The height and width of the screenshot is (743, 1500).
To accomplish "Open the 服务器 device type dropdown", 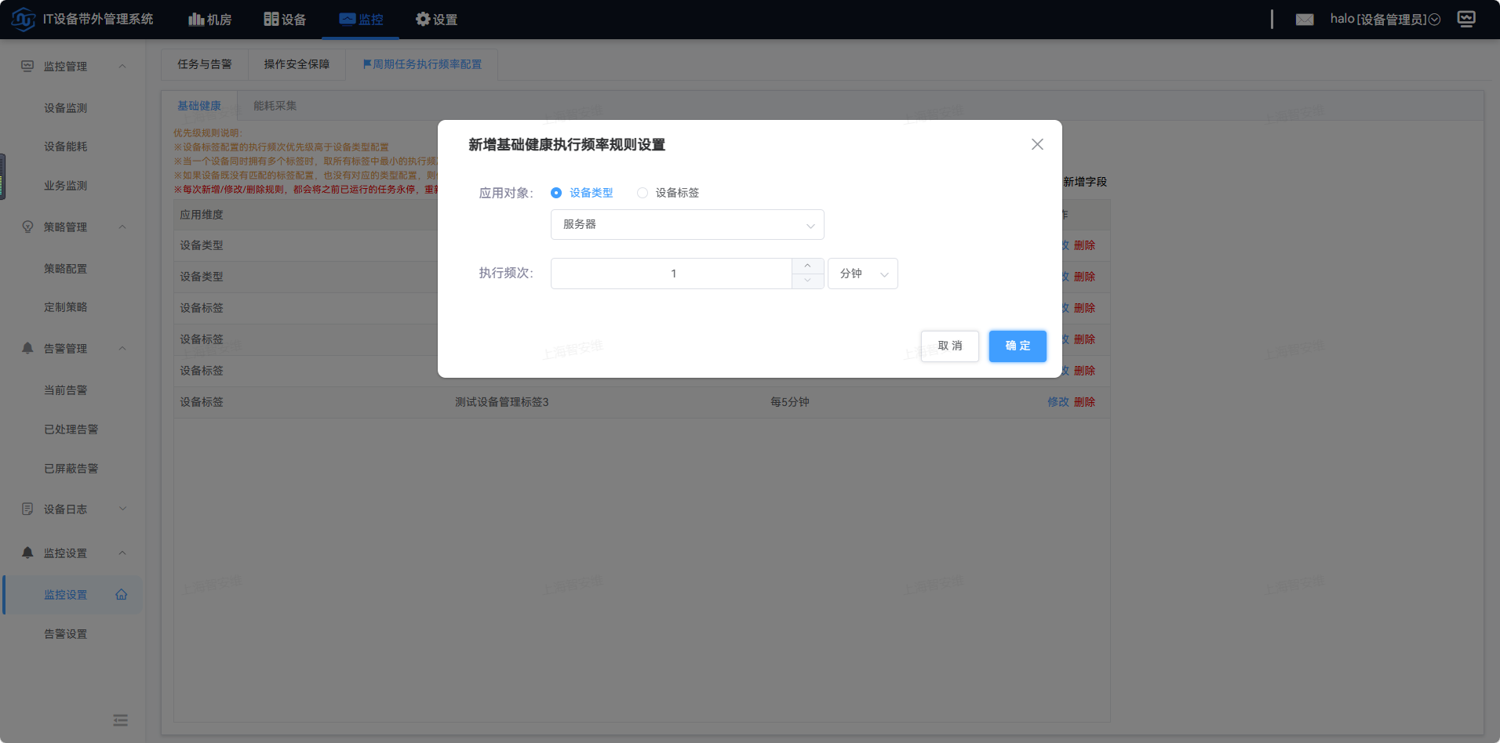I will [x=687, y=224].
